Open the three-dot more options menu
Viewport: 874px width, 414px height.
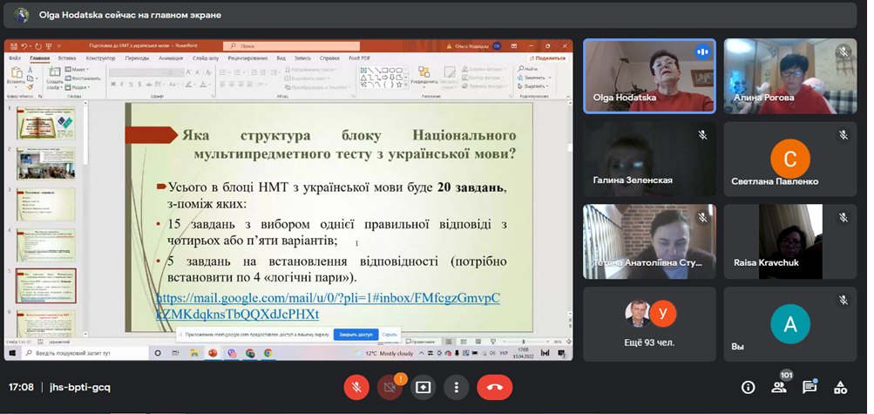tap(456, 387)
